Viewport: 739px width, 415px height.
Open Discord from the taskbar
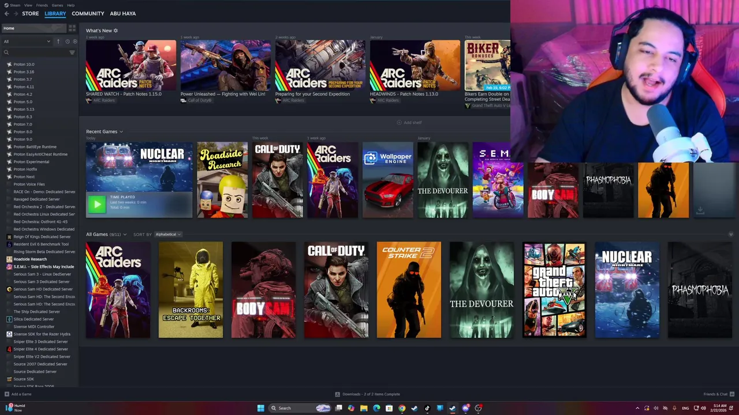click(x=465, y=408)
